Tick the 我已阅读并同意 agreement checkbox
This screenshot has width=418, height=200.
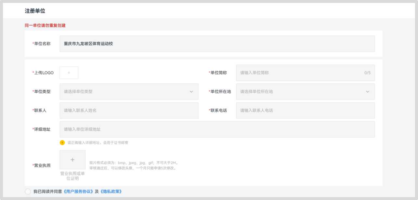pos(28,192)
